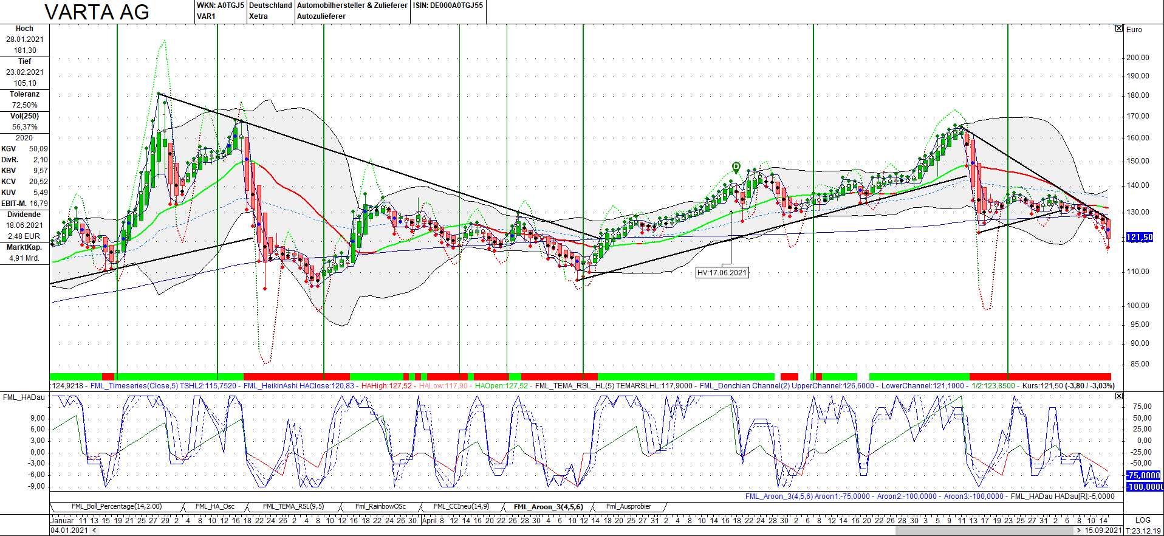This screenshot has height=536, width=1164.
Task: Click the indicator value label 100,0000
Action: click(1145, 487)
